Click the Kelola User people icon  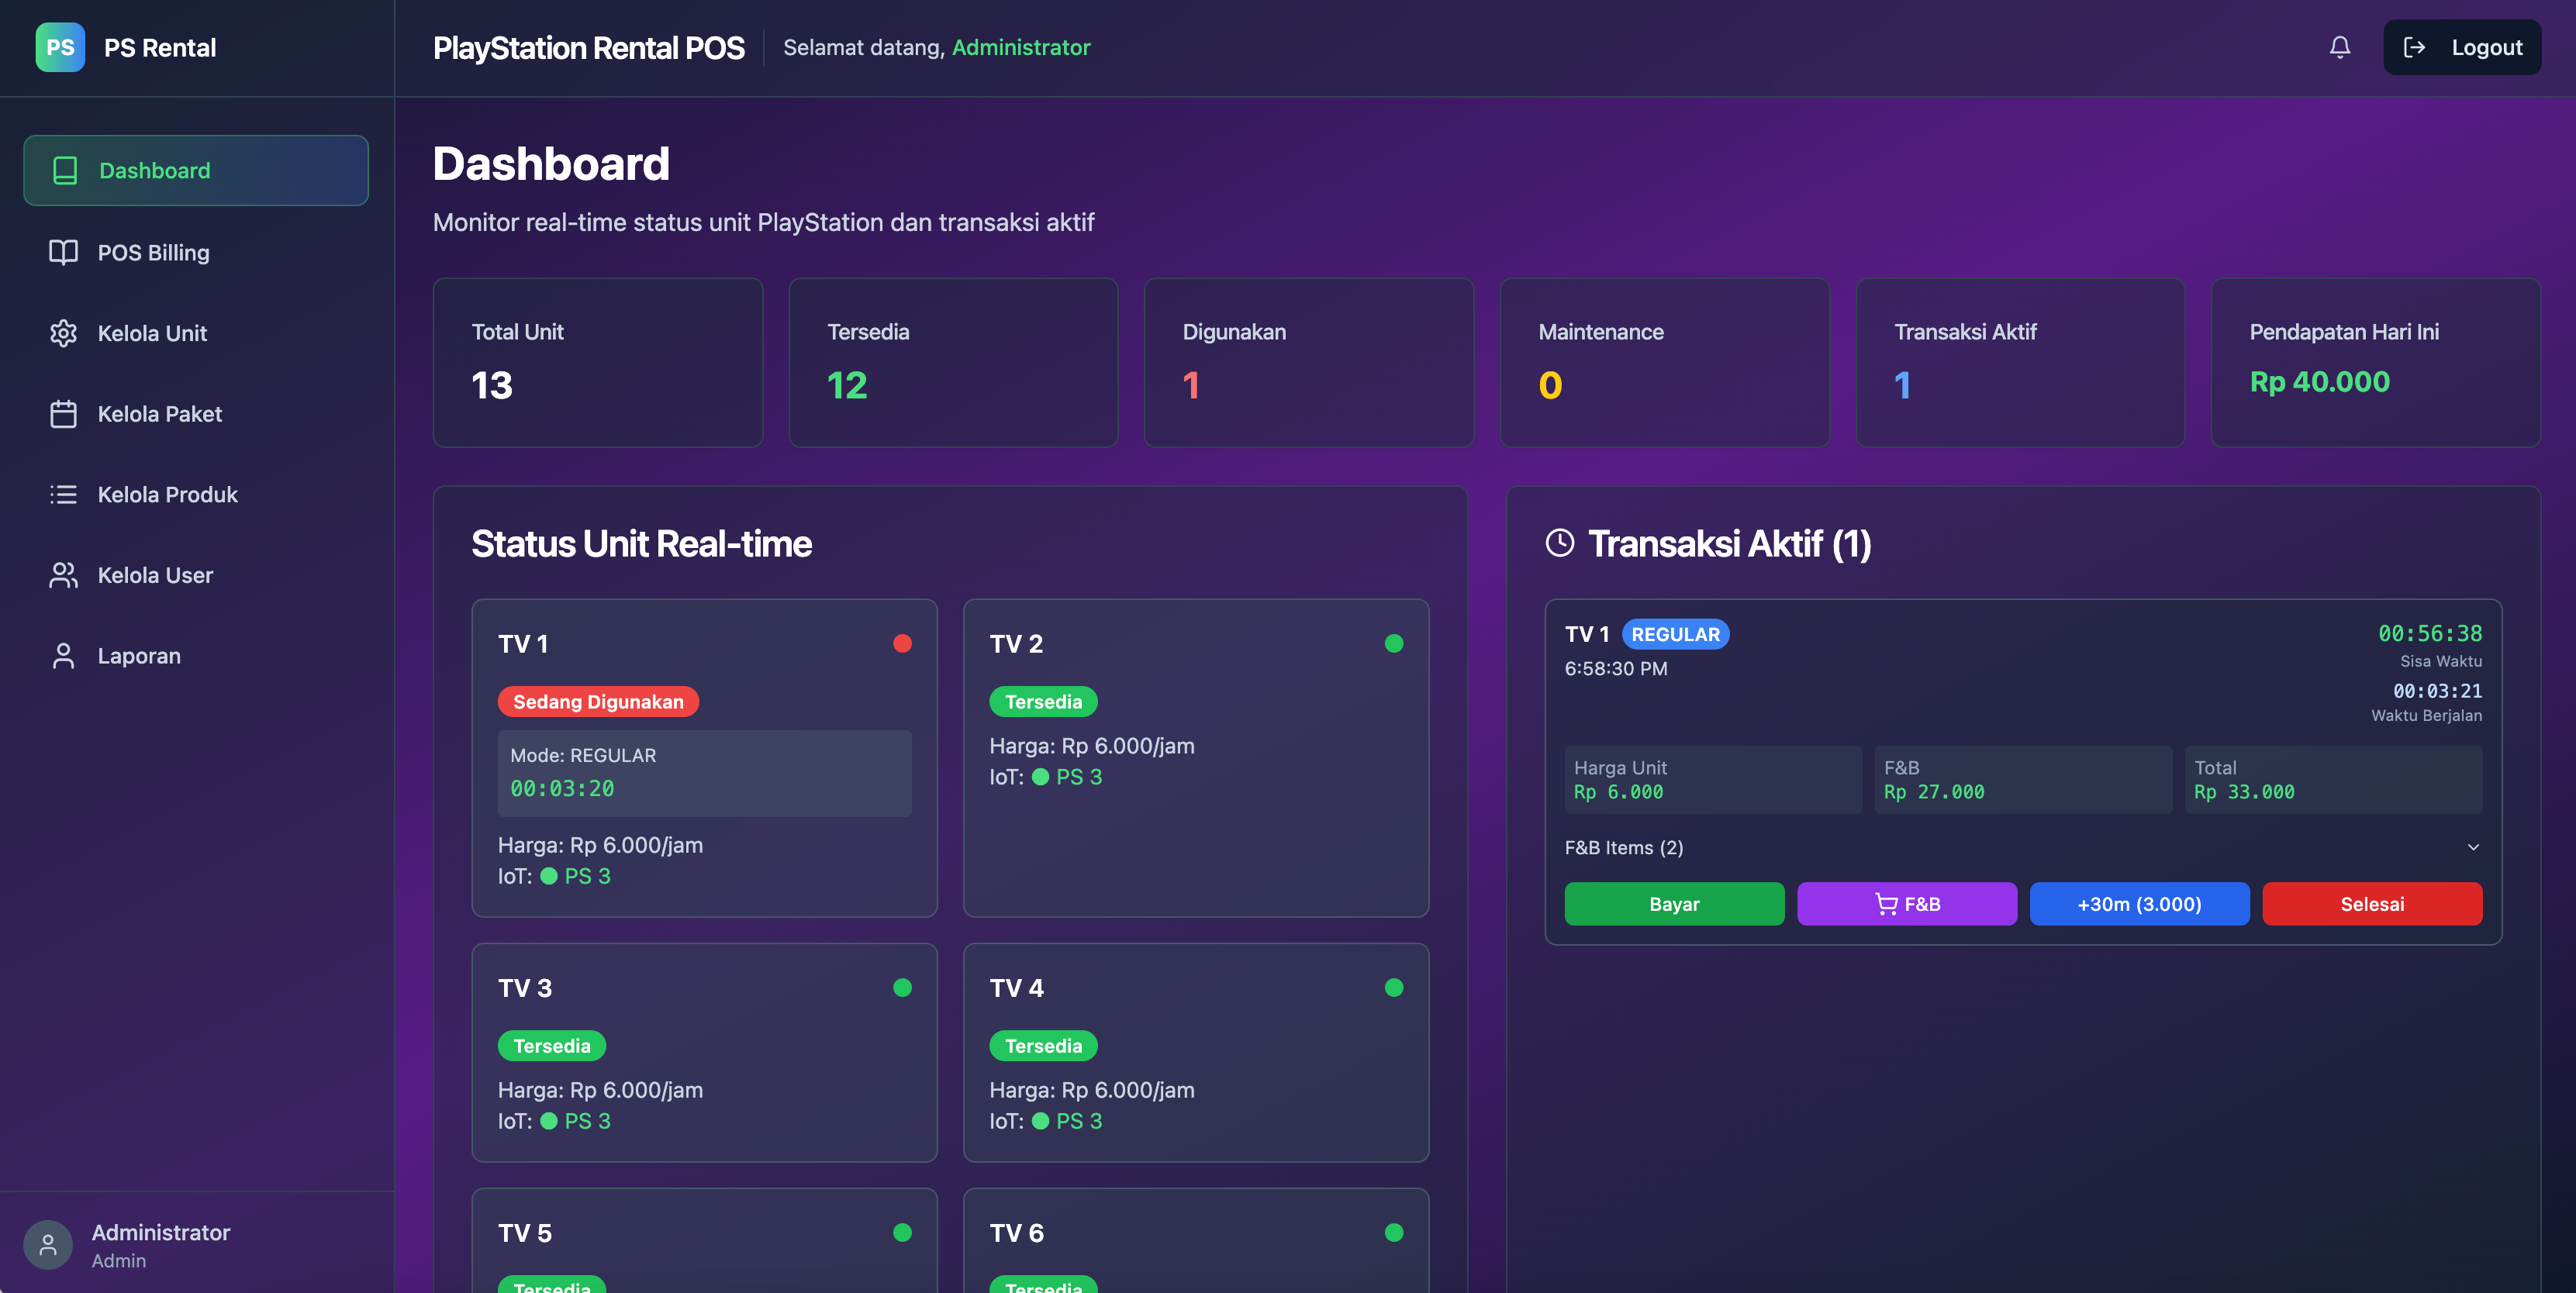point(63,575)
